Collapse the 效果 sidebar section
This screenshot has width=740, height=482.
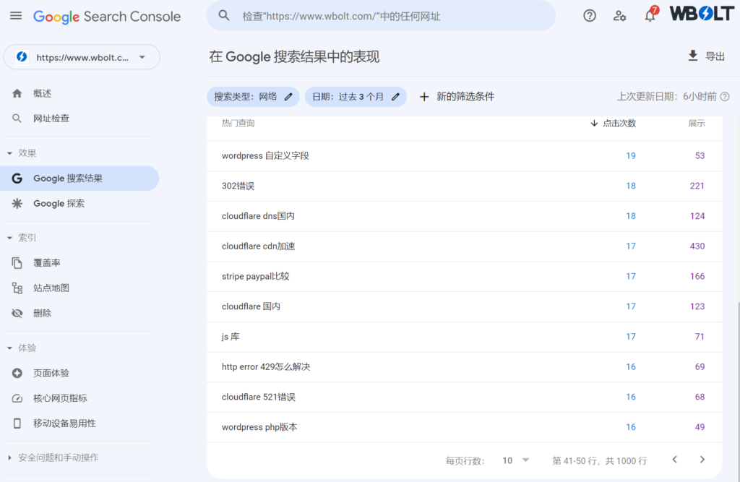pos(10,153)
